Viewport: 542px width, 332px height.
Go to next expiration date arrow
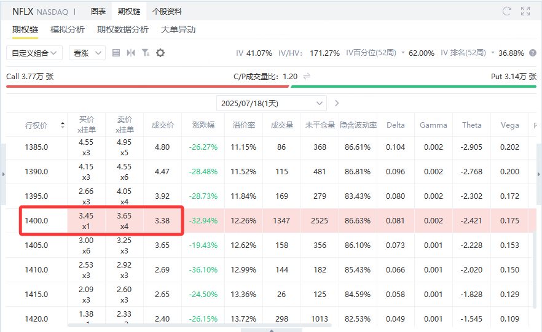point(337,103)
